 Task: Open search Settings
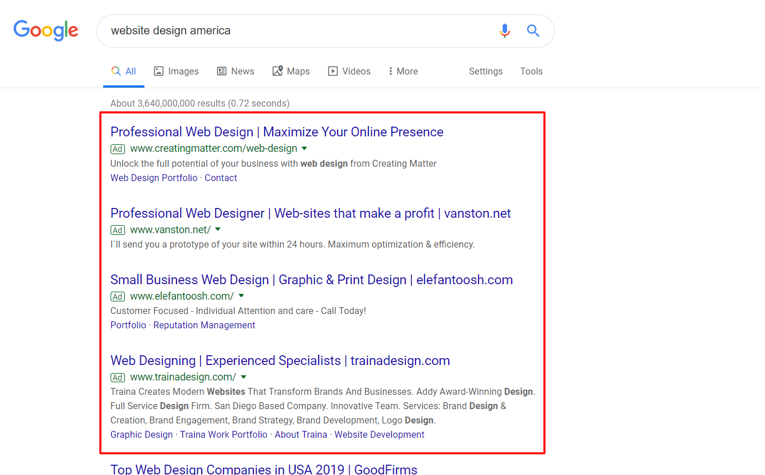click(x=486, y=71)
